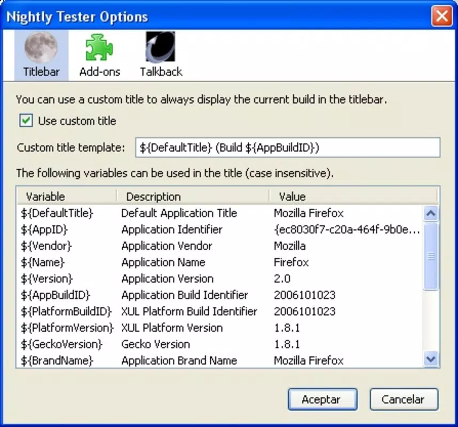Select the ${Name} variable row

tap(219, 262)
